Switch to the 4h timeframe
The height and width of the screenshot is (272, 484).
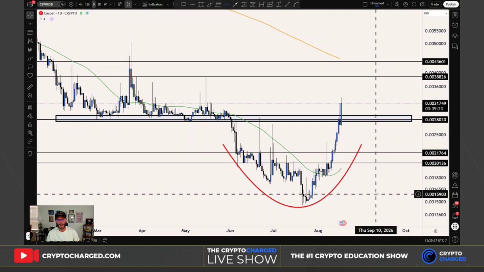[x=81, y=4]
